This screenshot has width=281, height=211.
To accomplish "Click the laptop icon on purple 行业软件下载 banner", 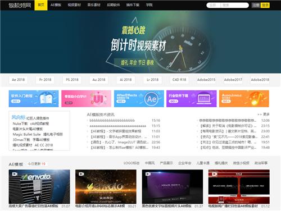I will tap(204, 99).
